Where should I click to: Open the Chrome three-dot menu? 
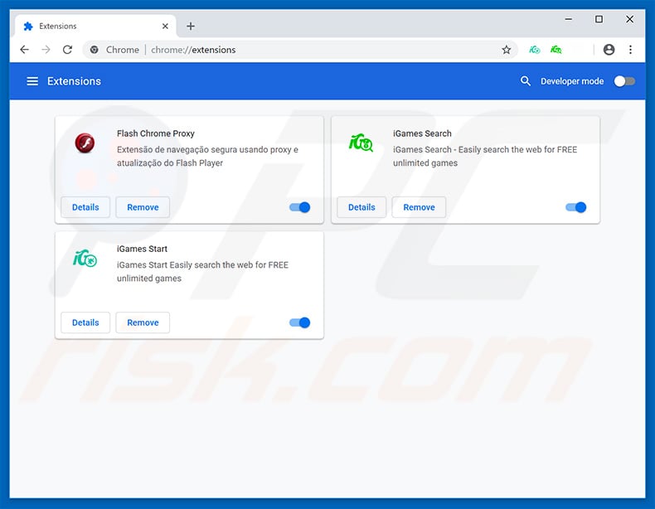(630, 50)
